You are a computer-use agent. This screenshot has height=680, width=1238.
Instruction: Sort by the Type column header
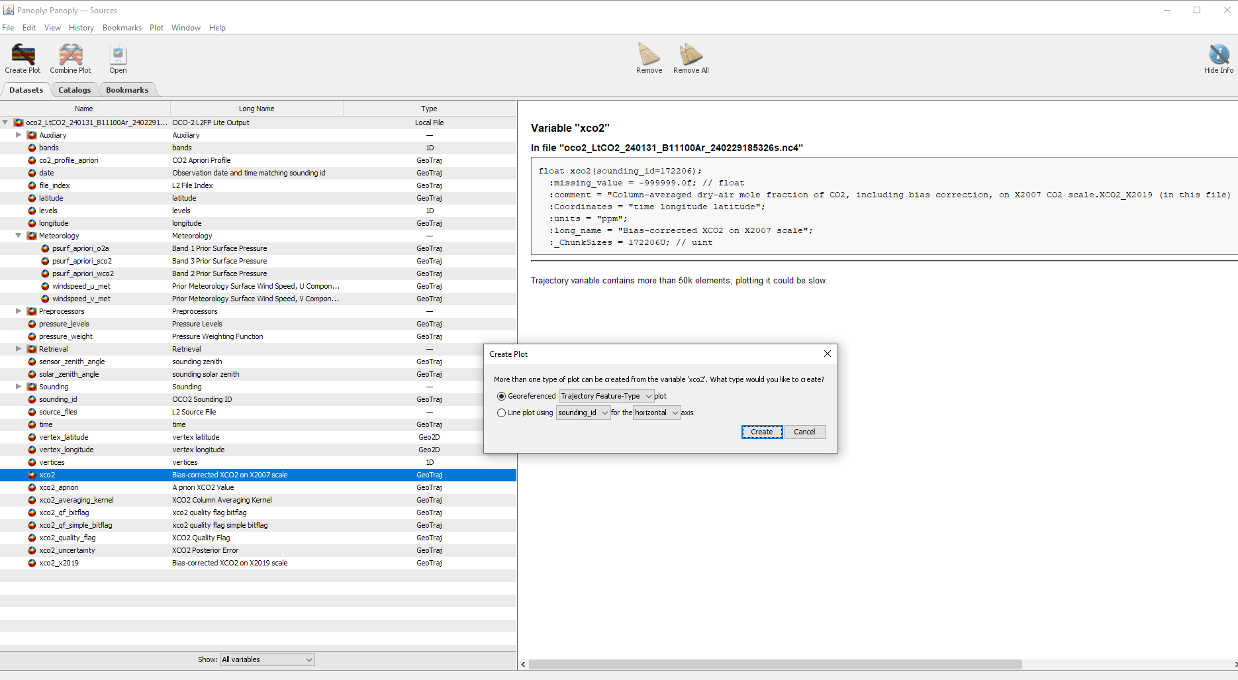(x=429, y=109)
